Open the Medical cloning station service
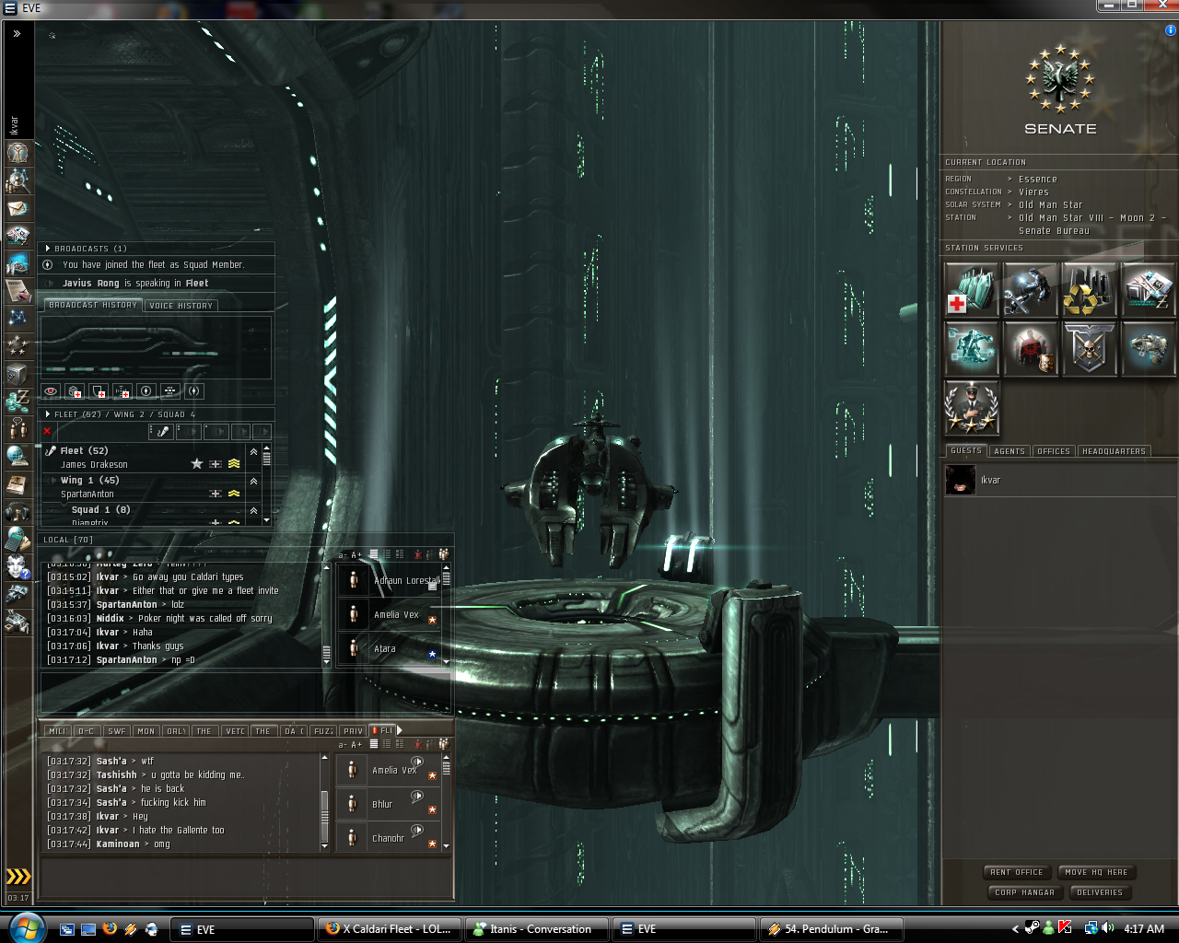 [972, 290]
